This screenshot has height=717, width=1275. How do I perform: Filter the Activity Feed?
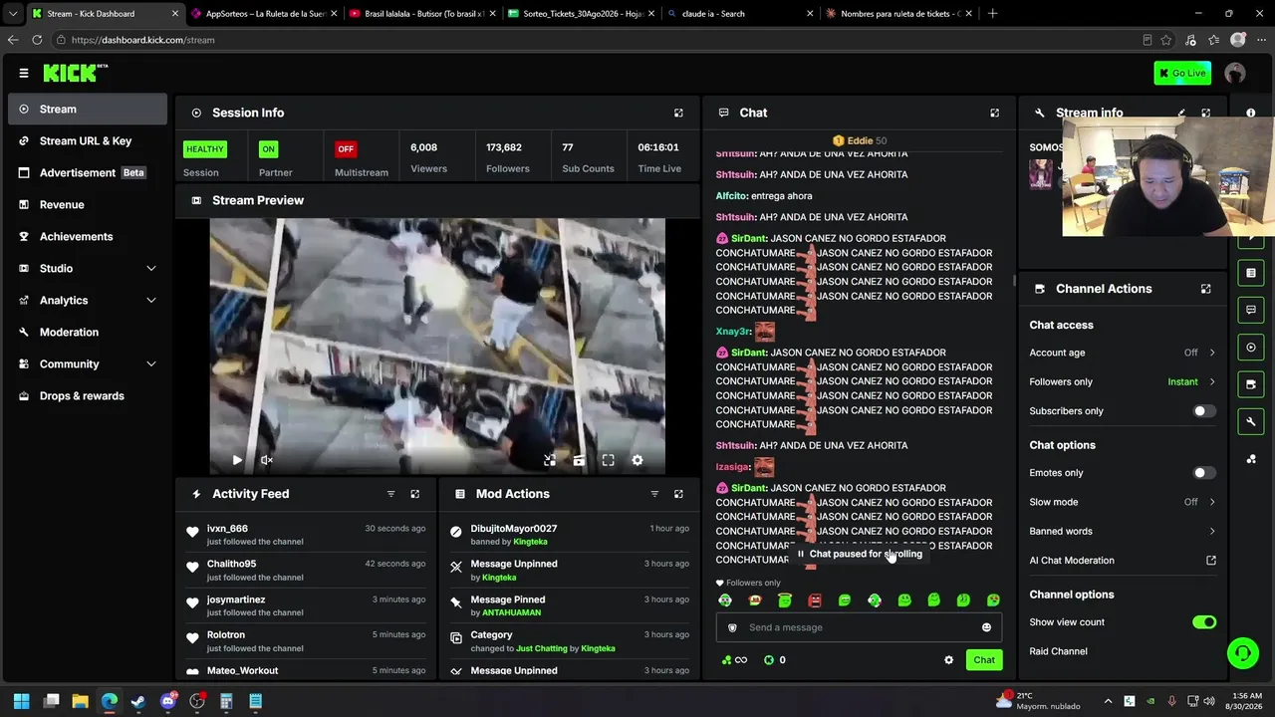click(390, 494)
